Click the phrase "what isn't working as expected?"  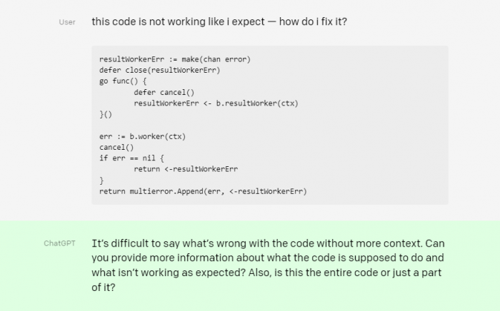[x=169, y=272]
